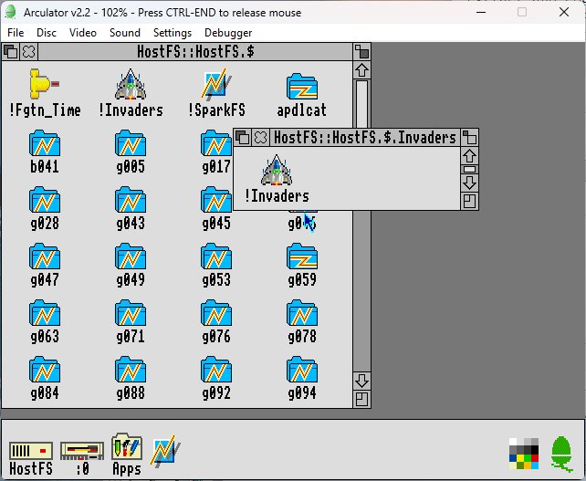Click the HostFS drive icon on the icon bar

tap(31, 458)
